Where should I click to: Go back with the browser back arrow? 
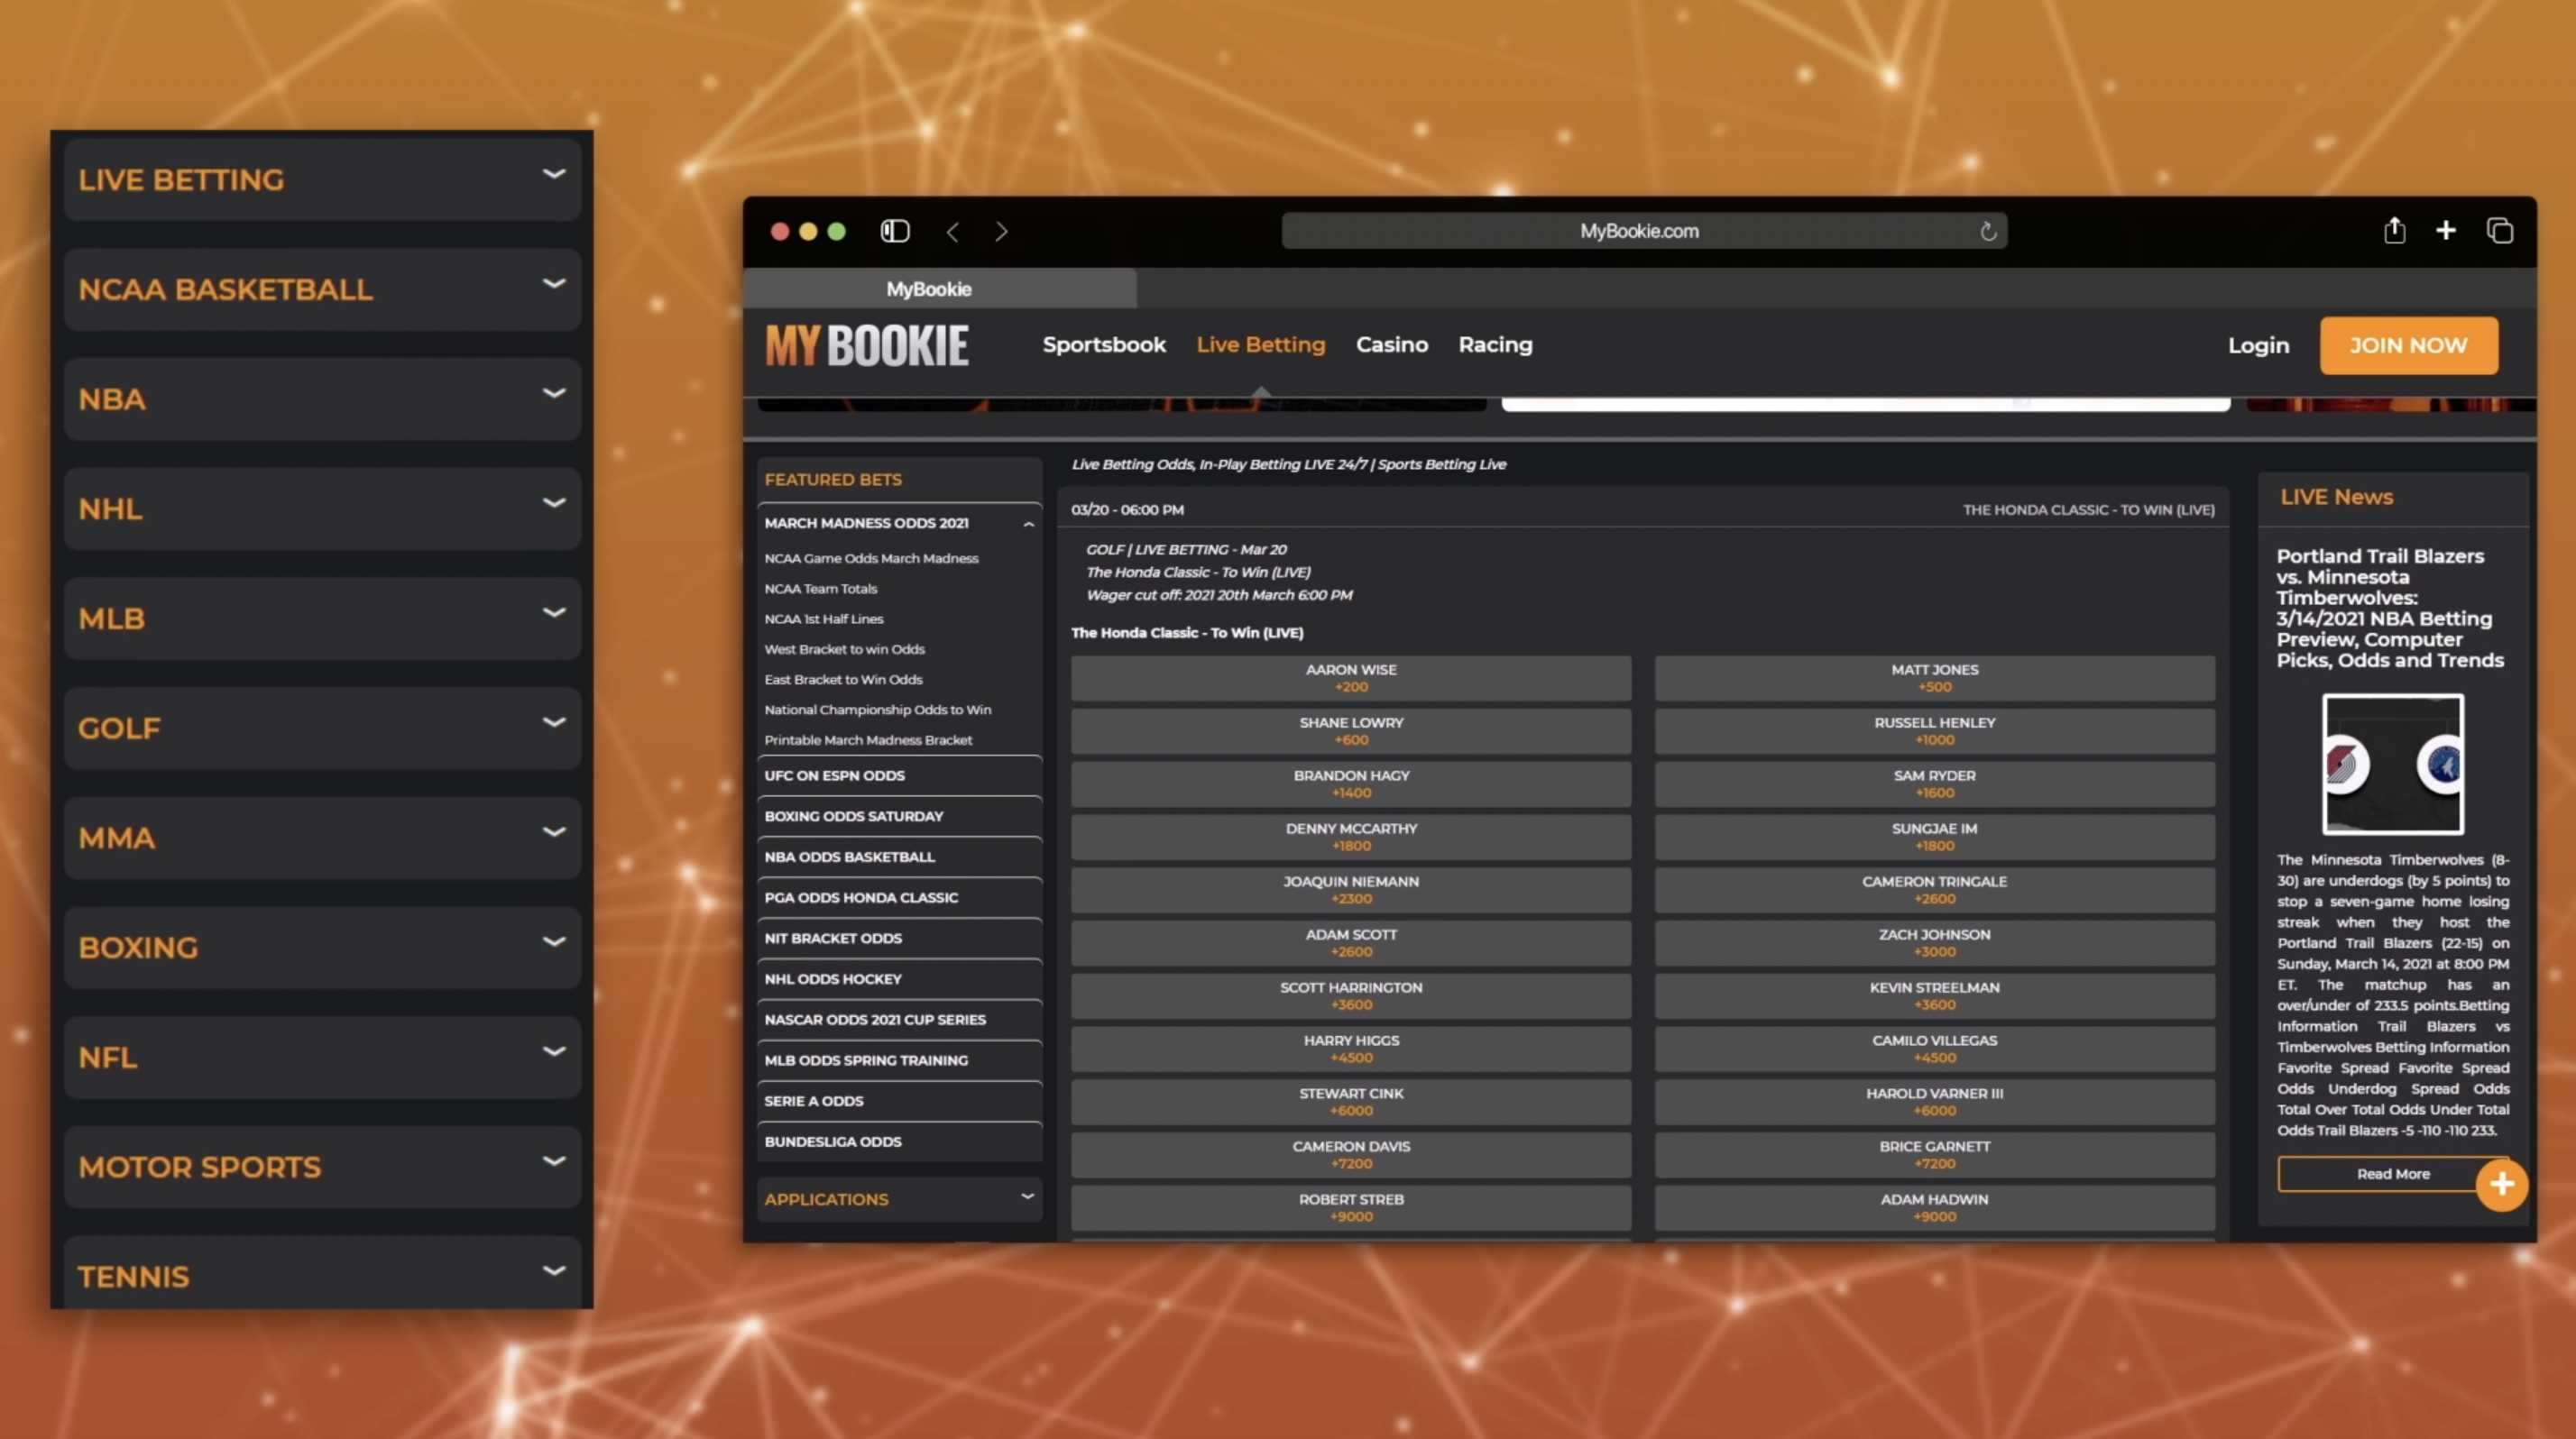coord(952,232)
